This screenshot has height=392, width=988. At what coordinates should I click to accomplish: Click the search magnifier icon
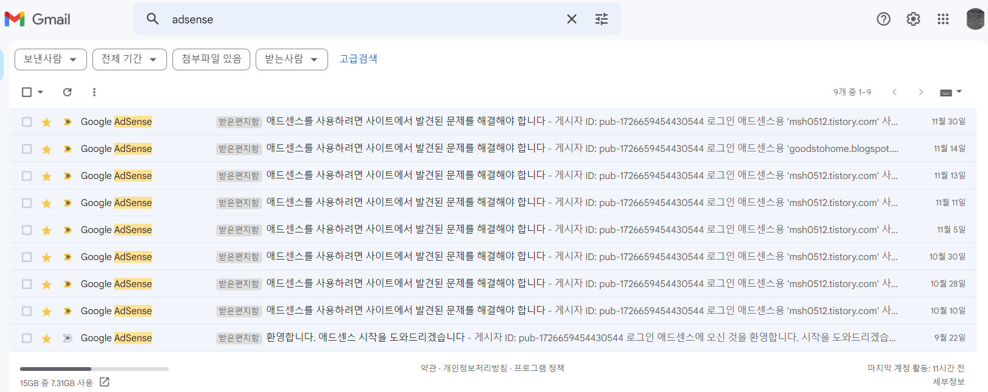click(x=152, y=19)
